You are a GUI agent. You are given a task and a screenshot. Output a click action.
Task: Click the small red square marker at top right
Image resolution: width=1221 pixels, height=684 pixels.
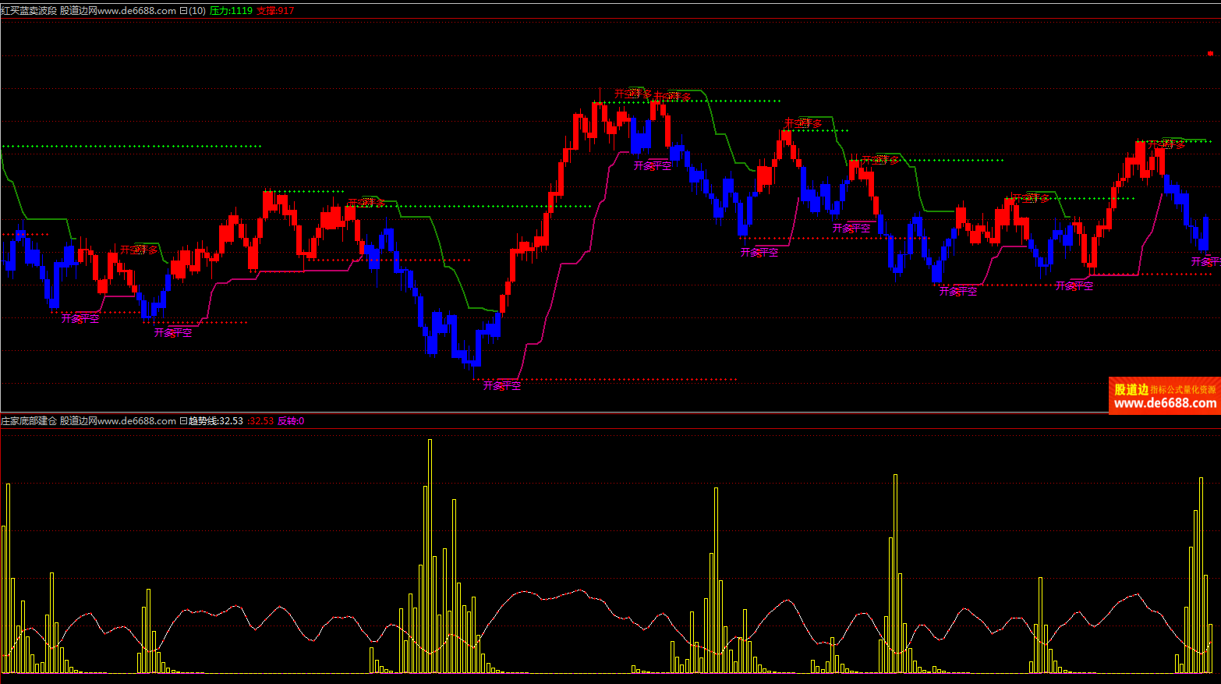[1211, 54]
